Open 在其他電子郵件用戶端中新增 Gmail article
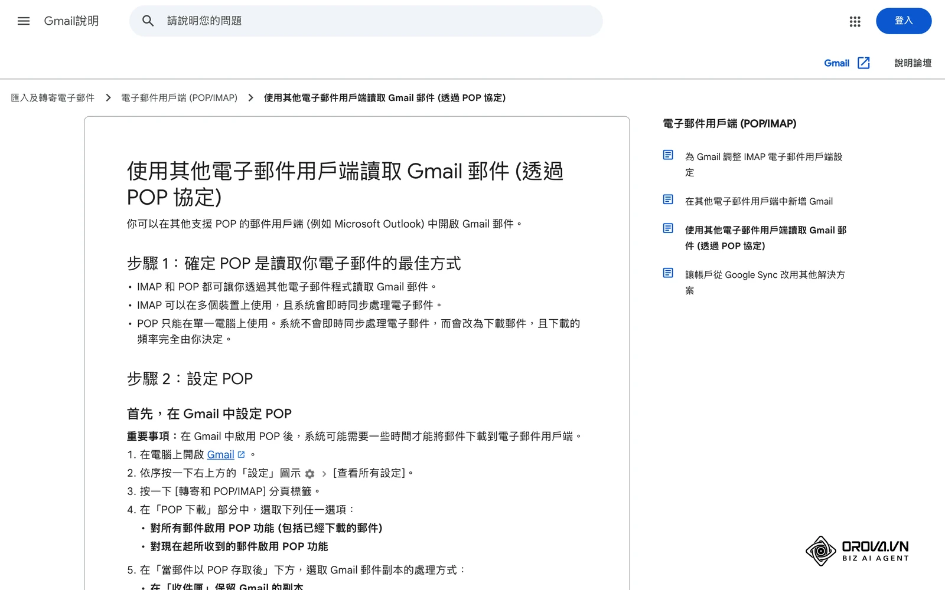 pos(759,201)
